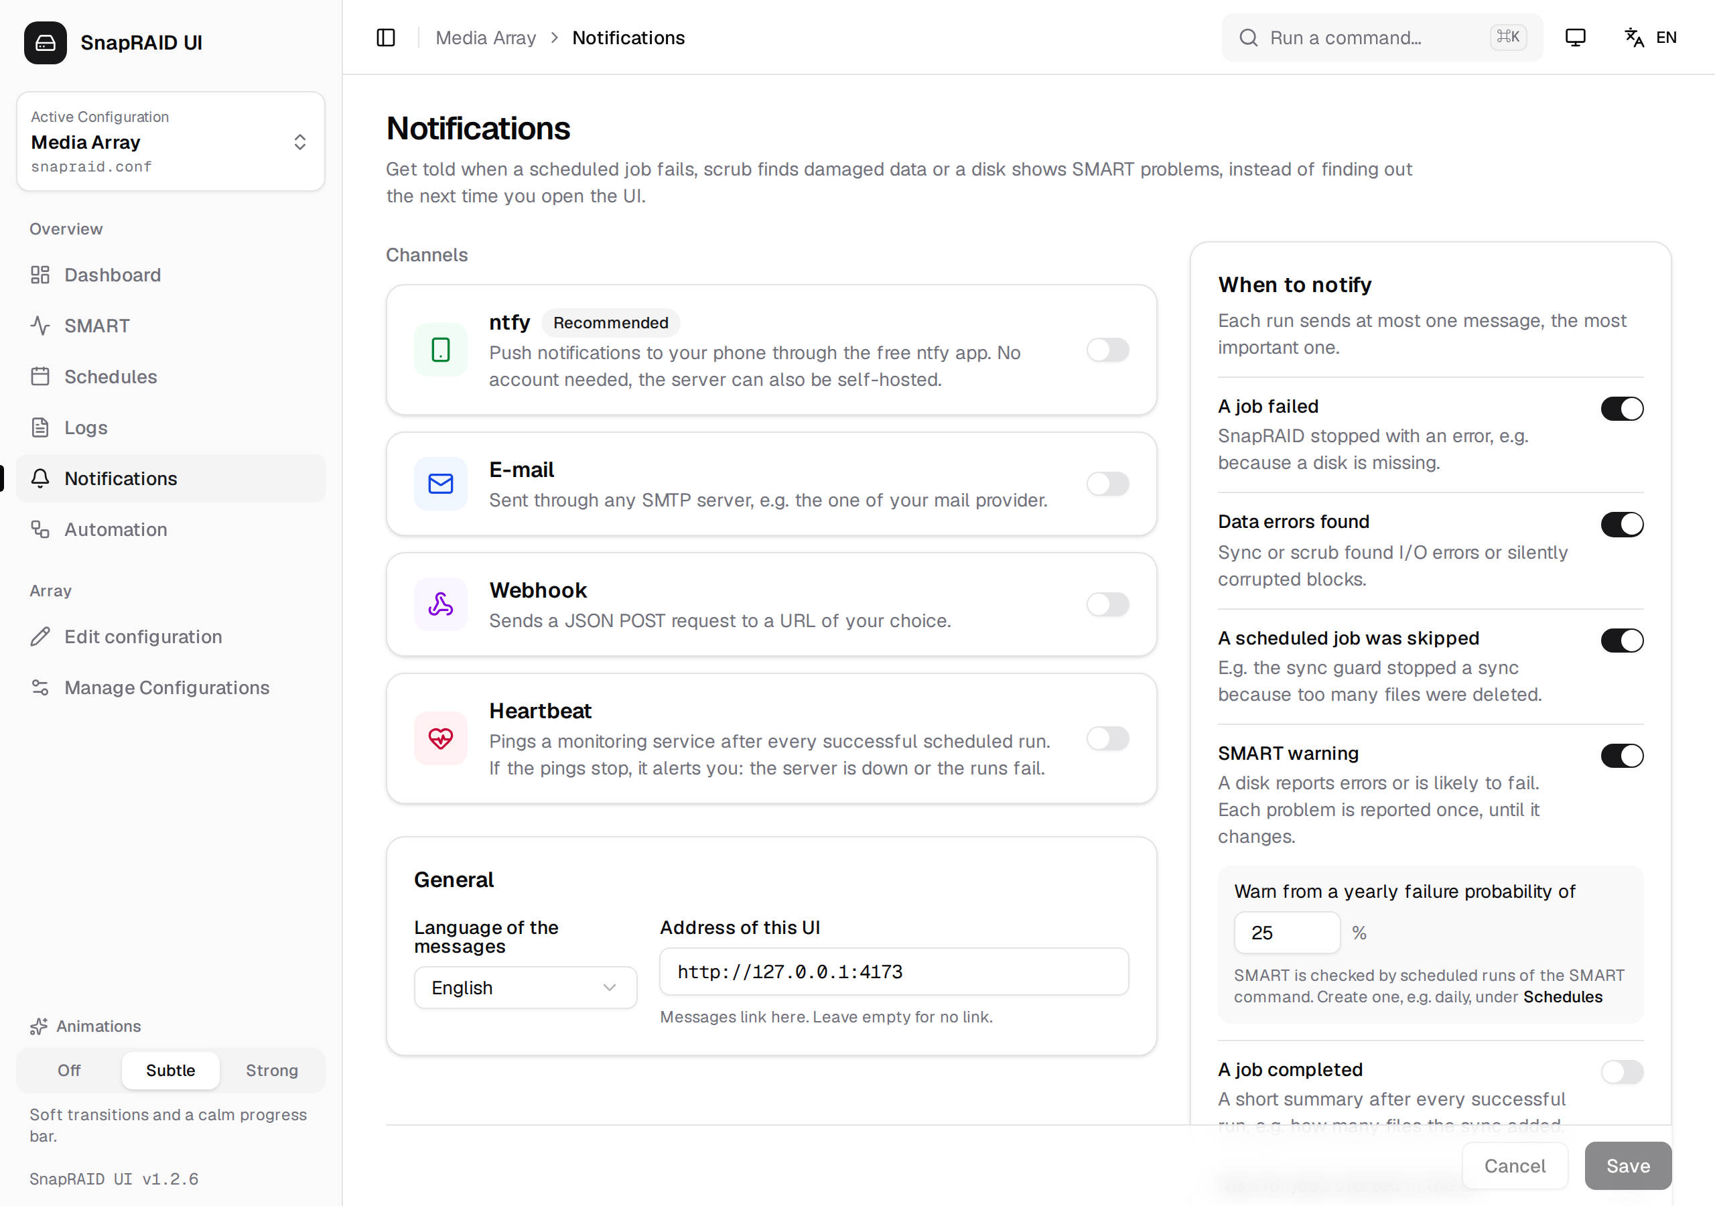Open Edit configuration
The height and width of the screenshot is (1206, 1715).
point(170,636)
